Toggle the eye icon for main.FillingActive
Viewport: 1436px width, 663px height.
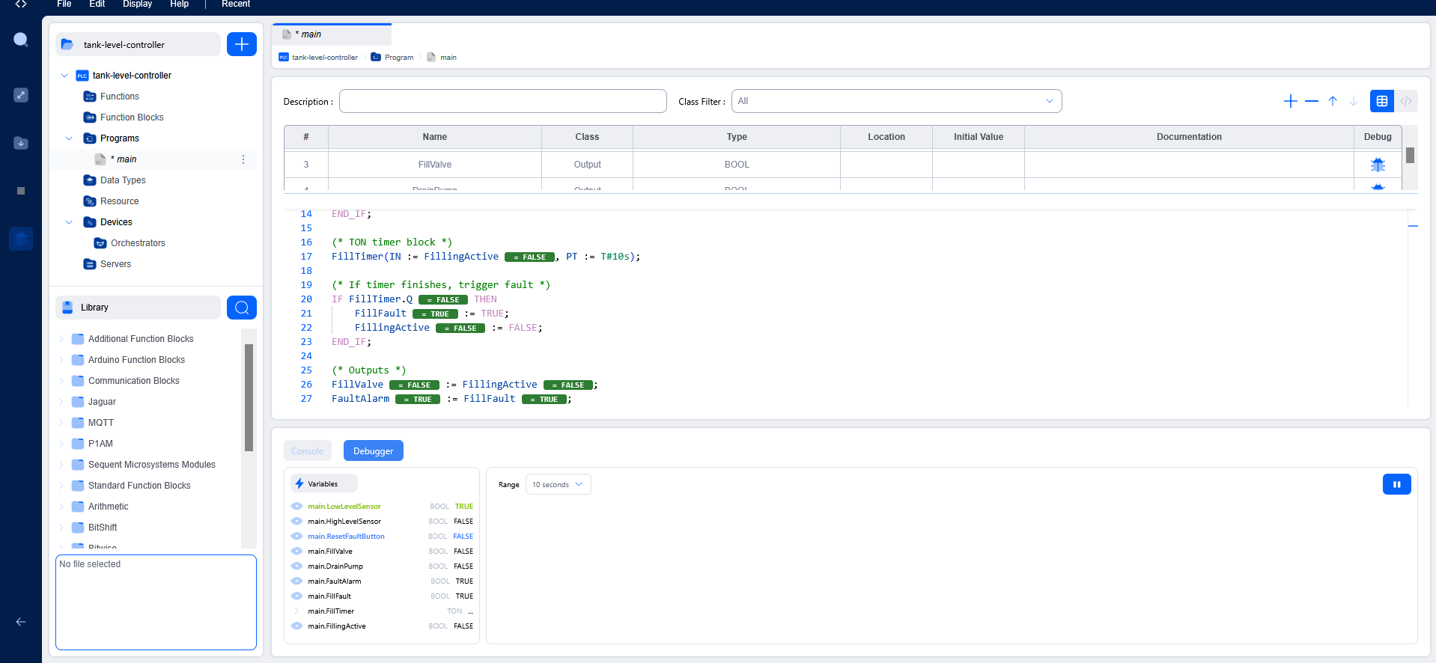click(296, 626)
